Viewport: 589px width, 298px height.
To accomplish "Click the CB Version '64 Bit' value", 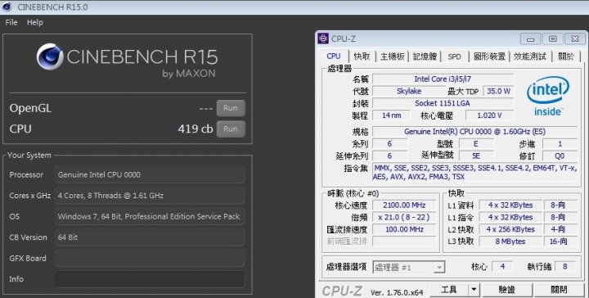I will point(68,237).
